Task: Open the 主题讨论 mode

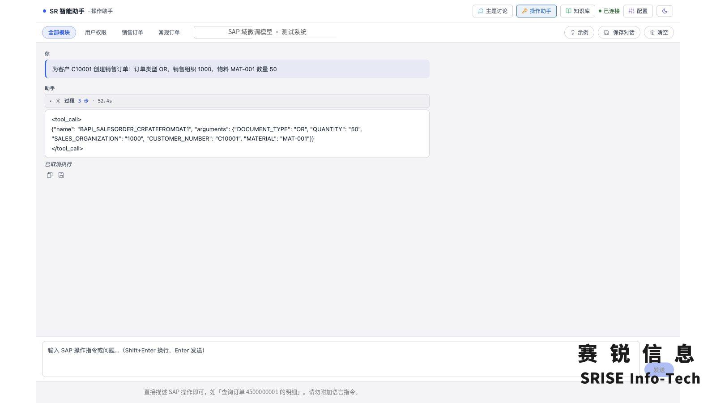Action: point(493,11)
